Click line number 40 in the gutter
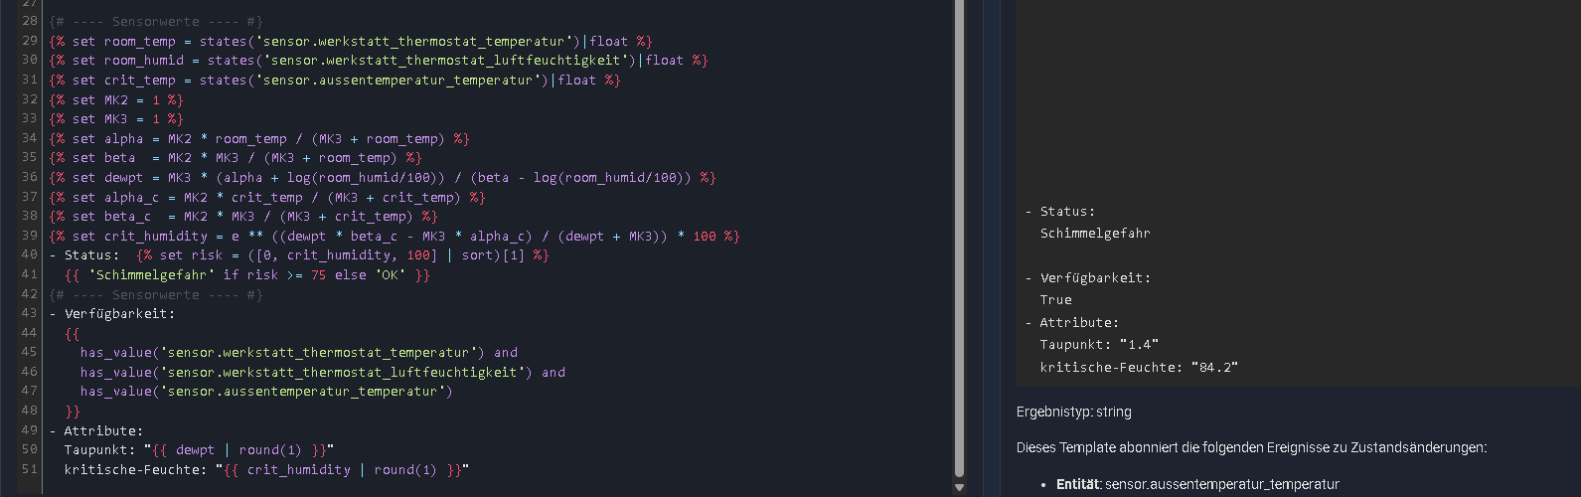 tap(30, 254)
